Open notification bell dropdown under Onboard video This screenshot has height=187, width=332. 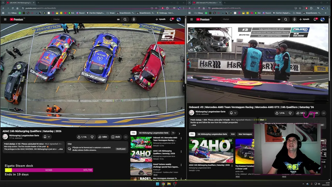[x=233, y=113]
